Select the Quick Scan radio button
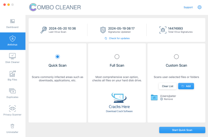The height and width of the screenshot is (137, 208). [x=57, y=56]
